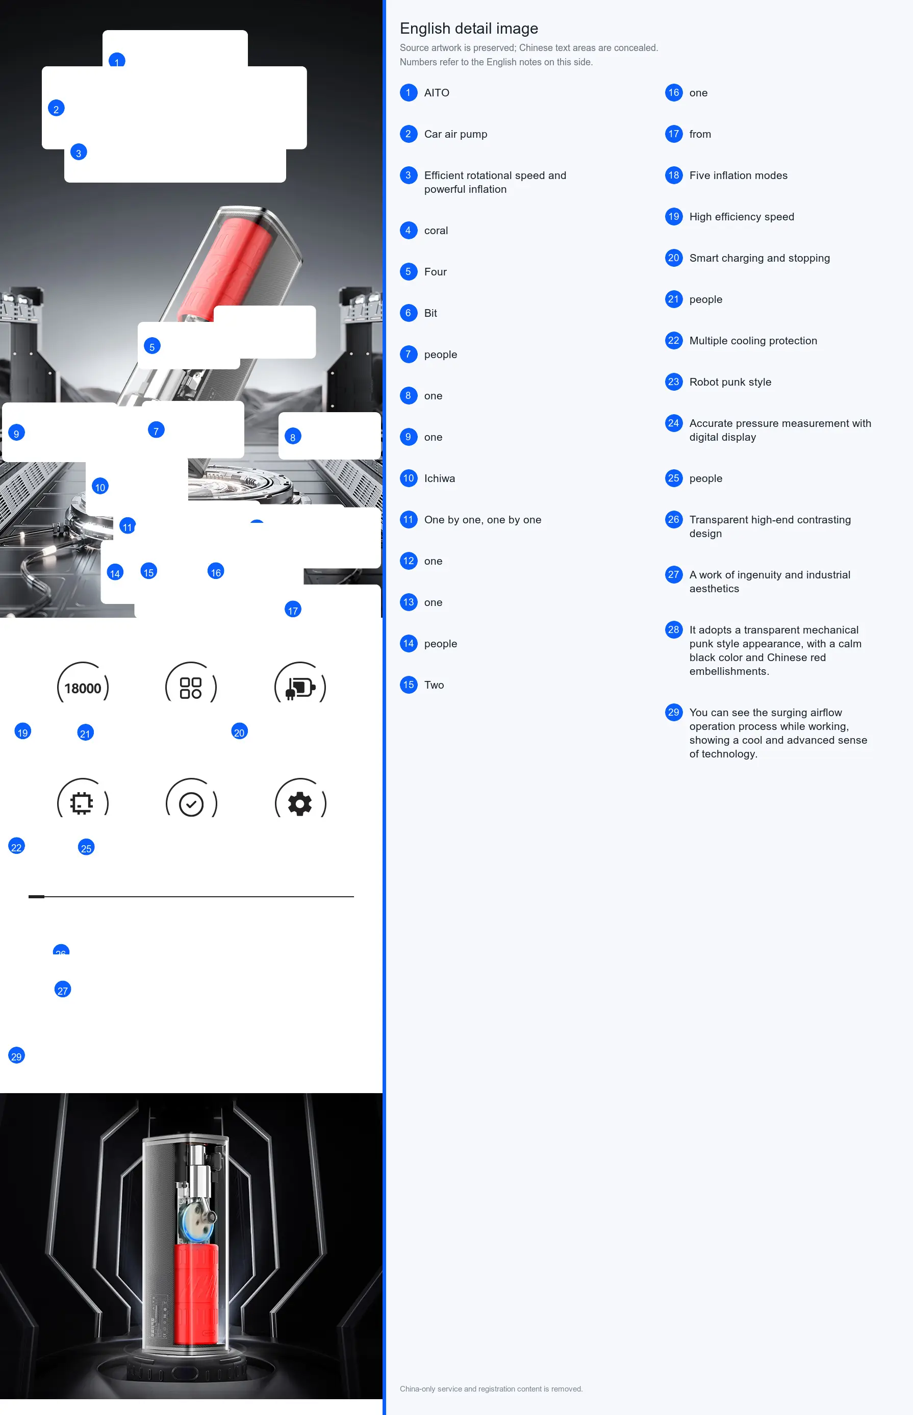913x1415 pixels.
Task: Click "Five inflation modes"
Action: 738,175
